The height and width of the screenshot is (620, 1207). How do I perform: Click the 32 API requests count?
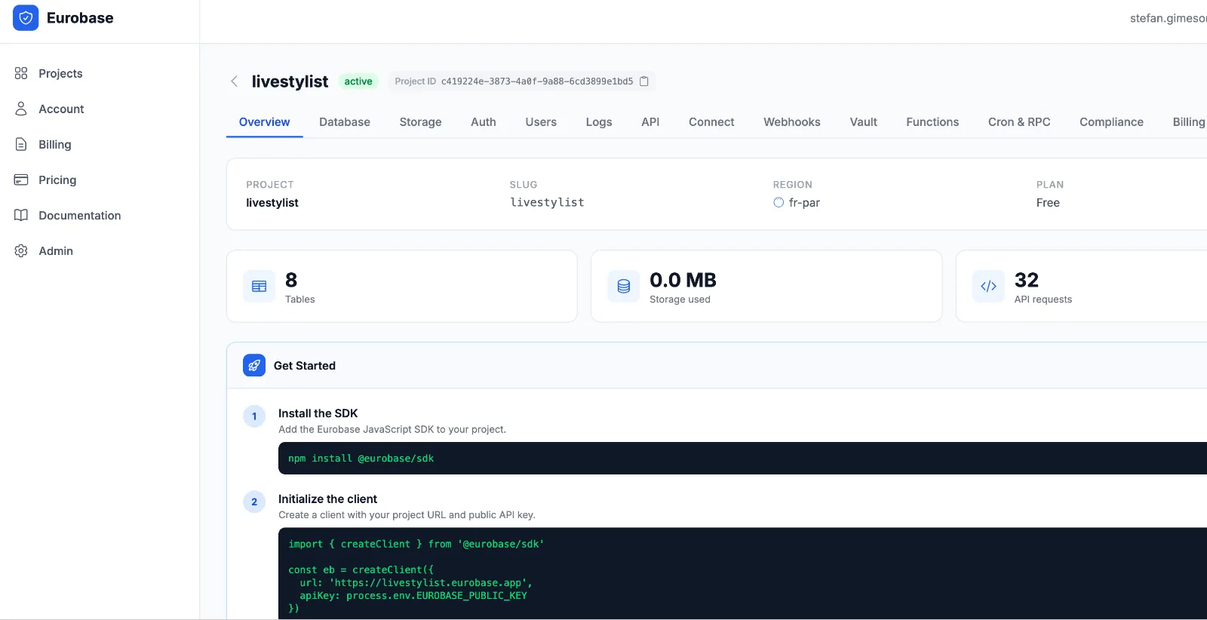1027,280
